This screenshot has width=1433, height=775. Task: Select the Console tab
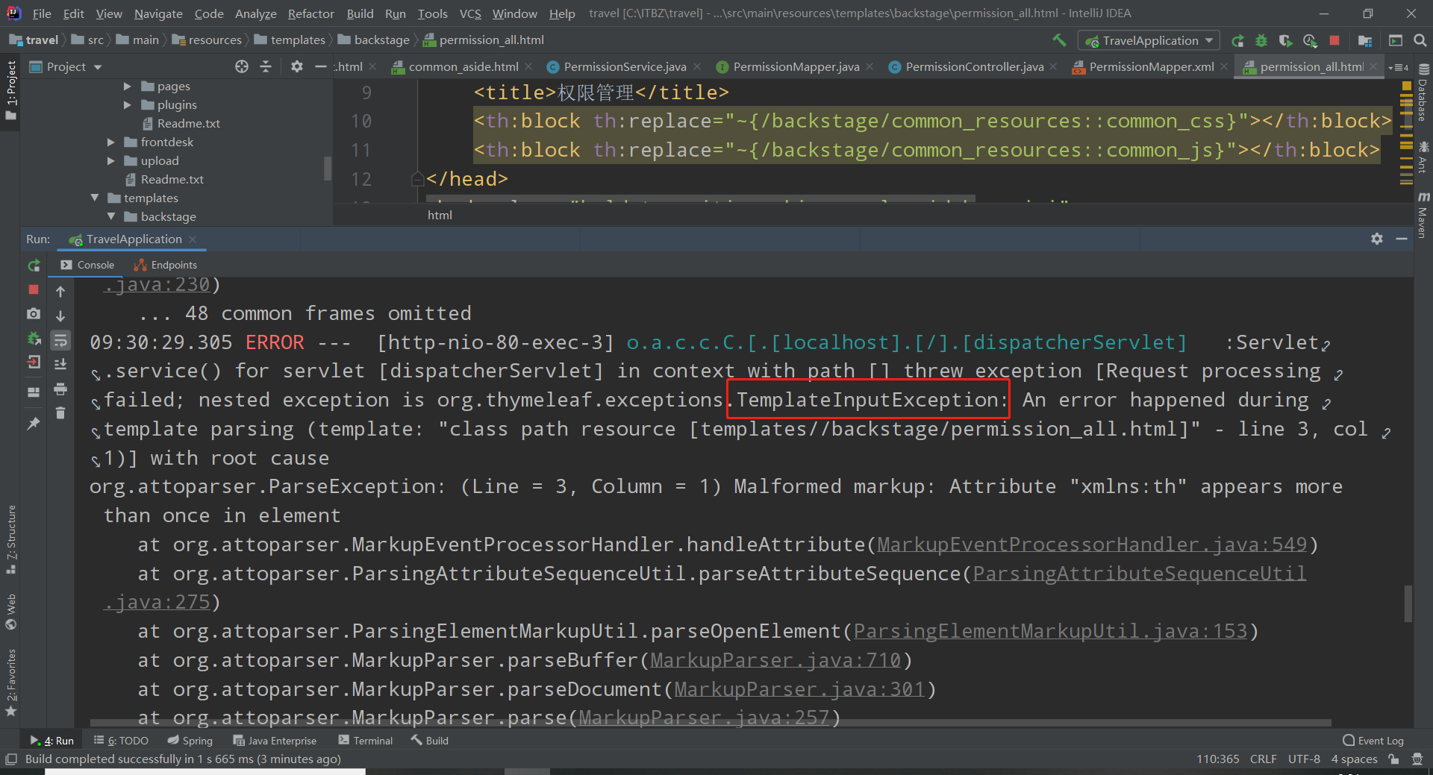pos(87,265)
